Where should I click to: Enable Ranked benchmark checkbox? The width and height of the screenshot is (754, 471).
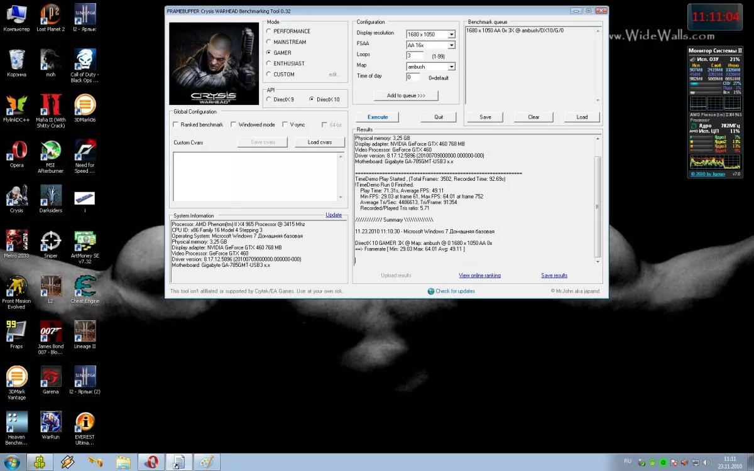[x=176, y=125]
